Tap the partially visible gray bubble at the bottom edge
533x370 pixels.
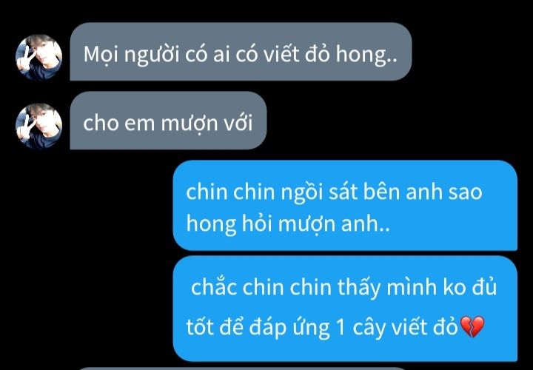coord(241,369)
